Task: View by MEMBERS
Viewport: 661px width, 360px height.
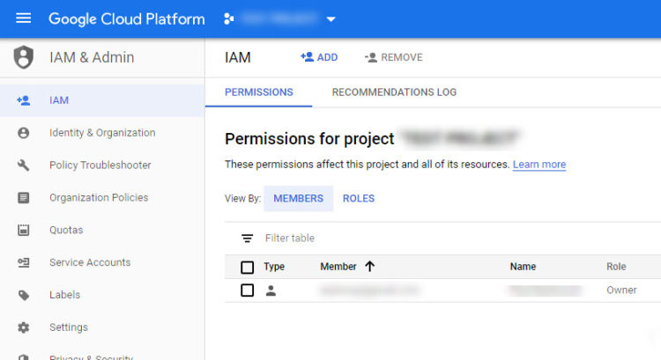Action: pyautogui.click(x=299, y=198)
